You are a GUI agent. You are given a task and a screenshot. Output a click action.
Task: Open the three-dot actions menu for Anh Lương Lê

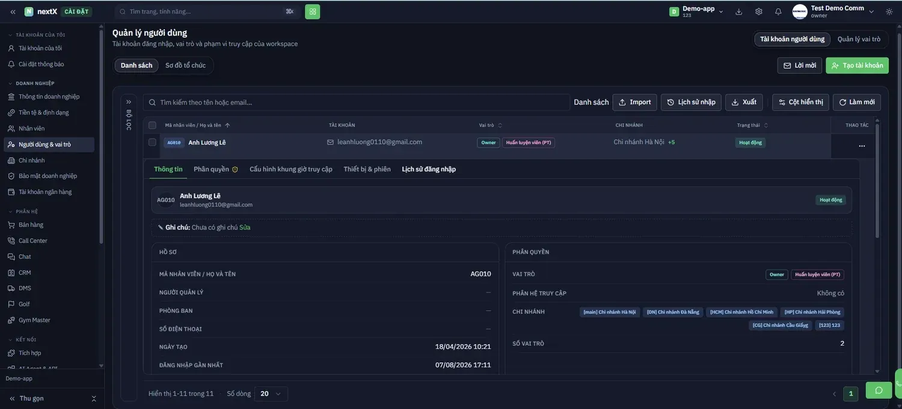[862, 146]
